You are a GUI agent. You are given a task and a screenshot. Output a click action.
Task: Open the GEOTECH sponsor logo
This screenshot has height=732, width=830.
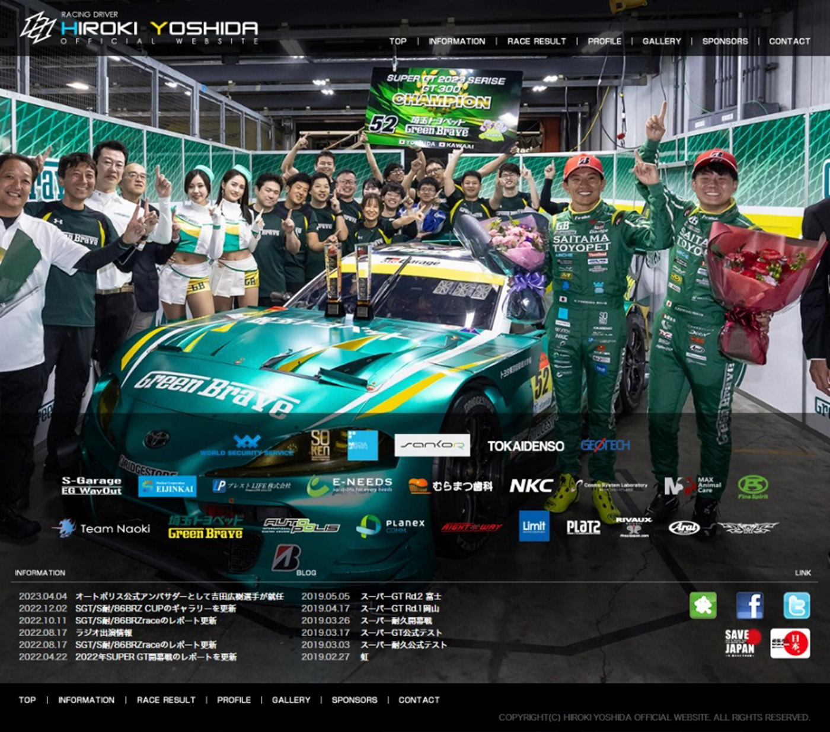605,445
